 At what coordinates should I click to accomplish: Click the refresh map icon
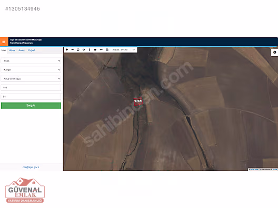78,50
